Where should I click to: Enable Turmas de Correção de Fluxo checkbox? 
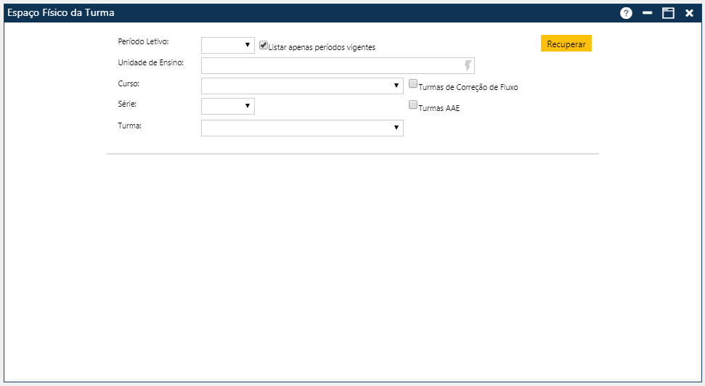[x=413, y=84]
